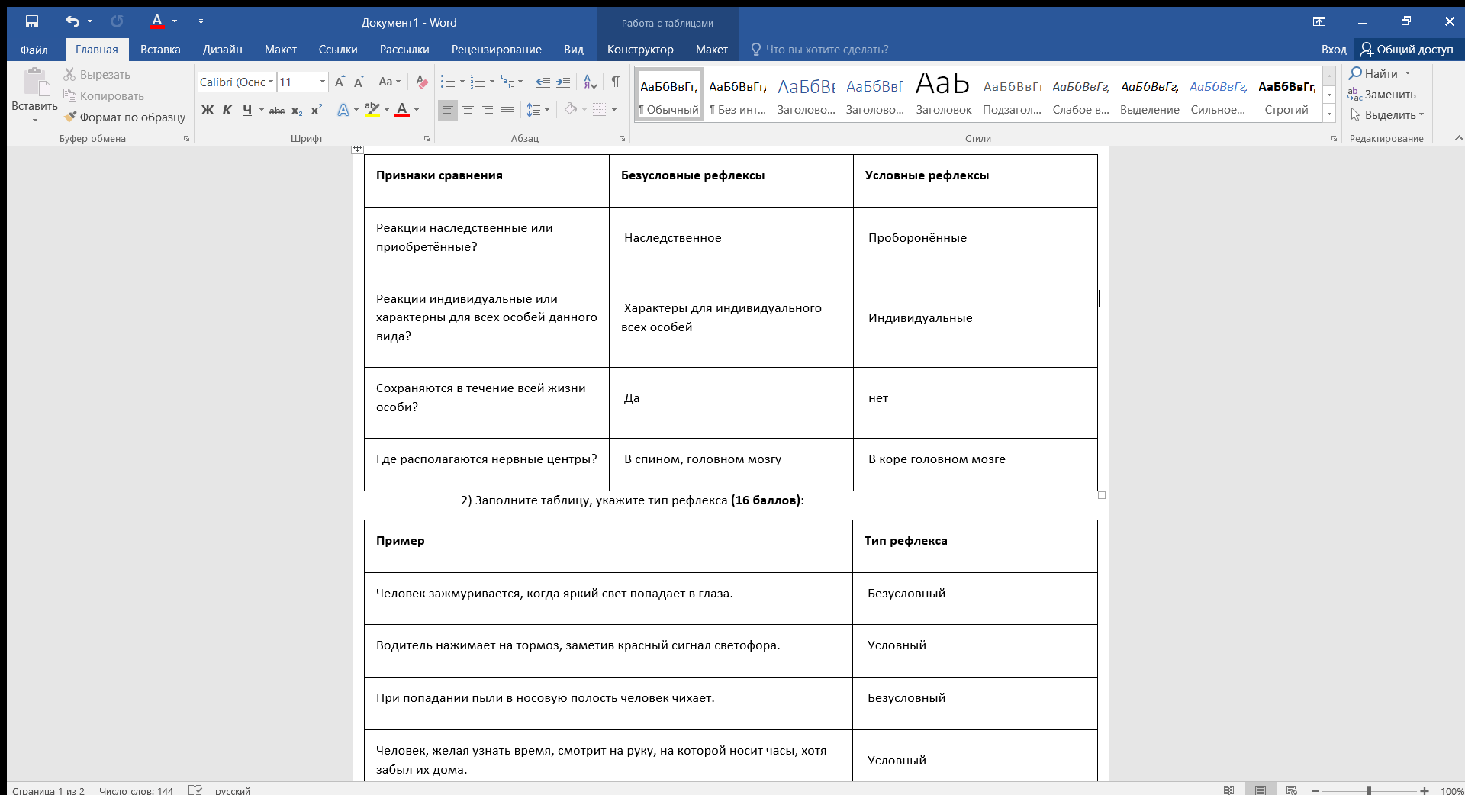The width and height of the screenshot is (1465, 795).
Task: Open the Конструктор table tools tab
Action: [x=640, y=50]
